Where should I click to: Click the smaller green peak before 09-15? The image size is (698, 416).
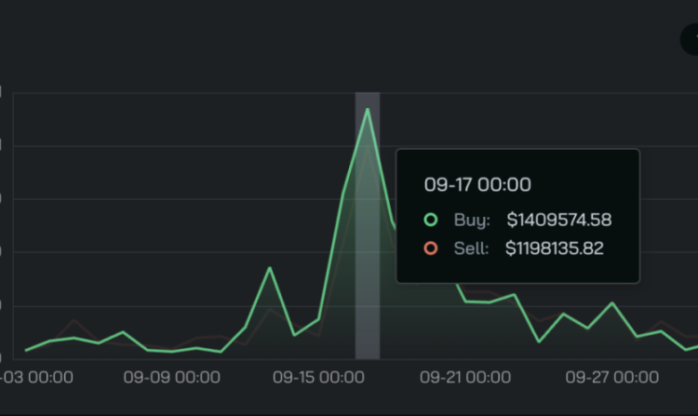pyautogui.click(x=270, y=268)
